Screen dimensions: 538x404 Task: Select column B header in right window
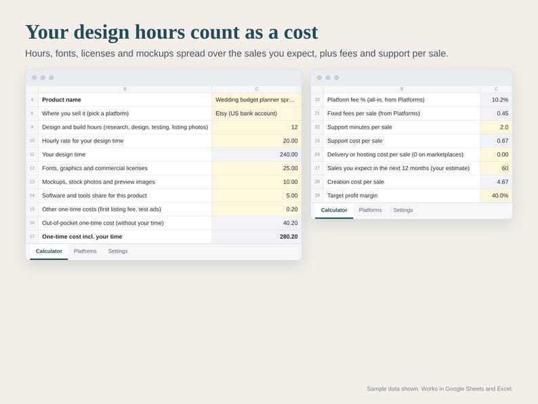402,89
